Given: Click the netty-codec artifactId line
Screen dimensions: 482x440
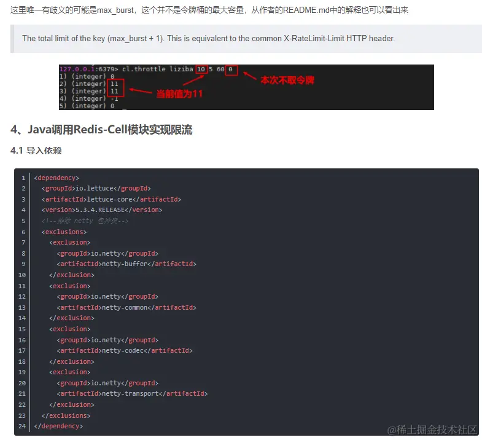Looking at the screenshot, I should coord(125,351).
